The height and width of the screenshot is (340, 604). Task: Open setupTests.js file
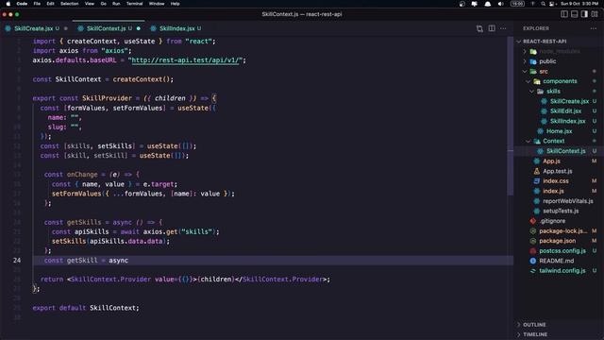(x=561, y=211)
